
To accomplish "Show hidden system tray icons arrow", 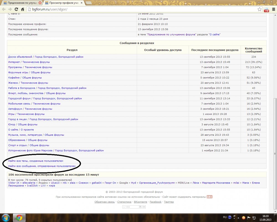I will point(238,218).
